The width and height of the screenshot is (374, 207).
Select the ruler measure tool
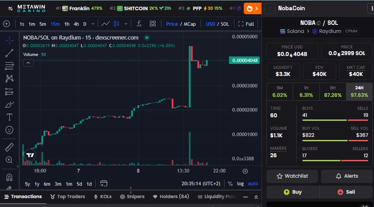(9, 147)
